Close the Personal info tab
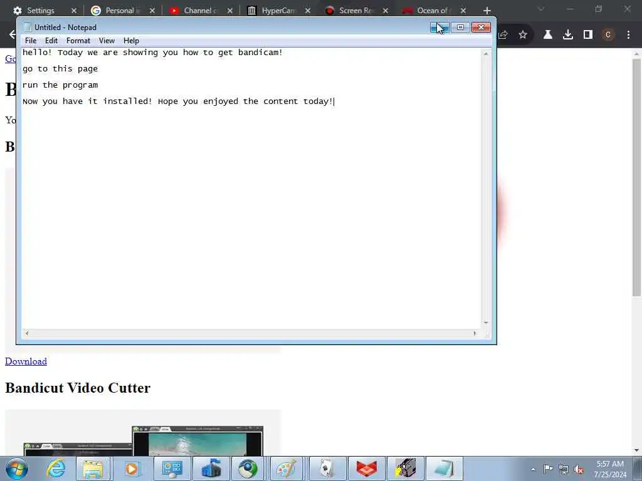642x481 pixels. tap(152, 11)
